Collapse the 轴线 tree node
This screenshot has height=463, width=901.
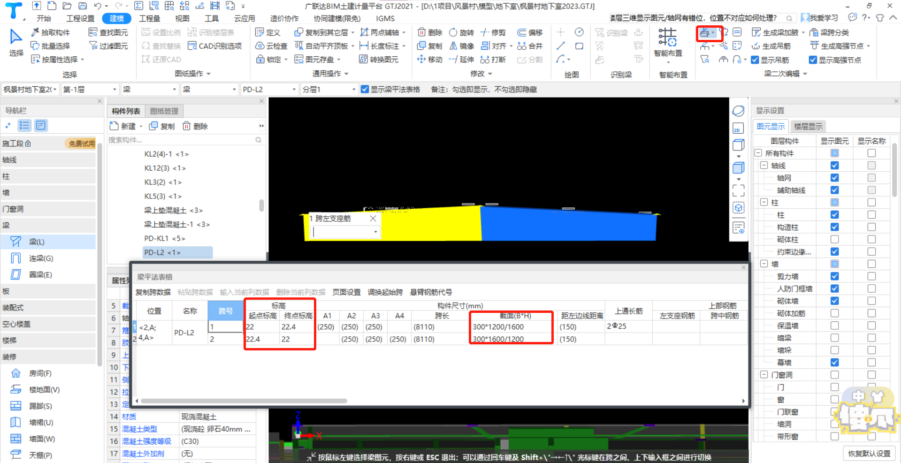click(x=764, y=166)
